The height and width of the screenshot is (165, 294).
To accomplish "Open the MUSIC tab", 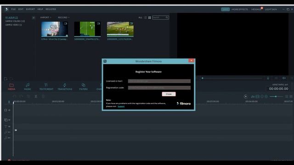I will 28,87.
